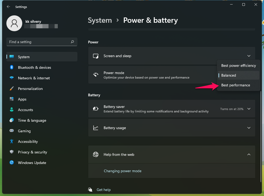Expand the Battery saver options
This screenshot has height=196, width=264.
[x=249, y=109]
